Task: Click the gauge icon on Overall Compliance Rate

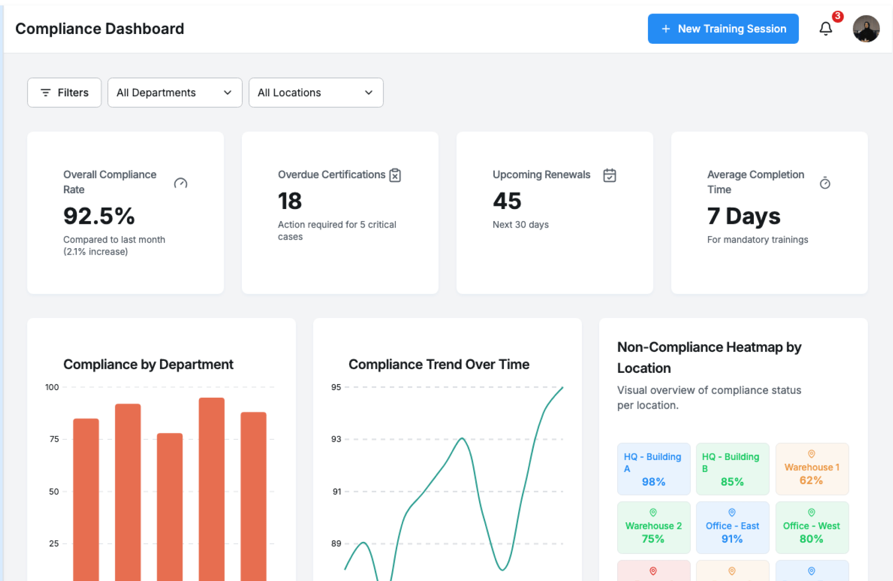Action: coord(180,183)
